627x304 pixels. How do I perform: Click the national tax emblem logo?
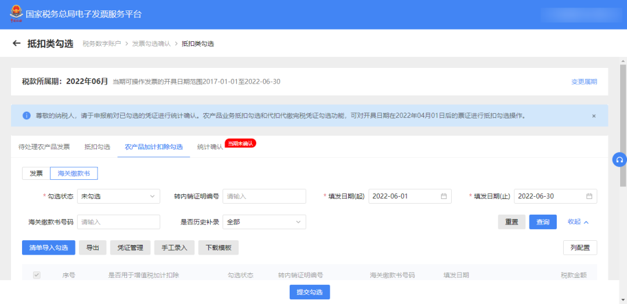16,15
